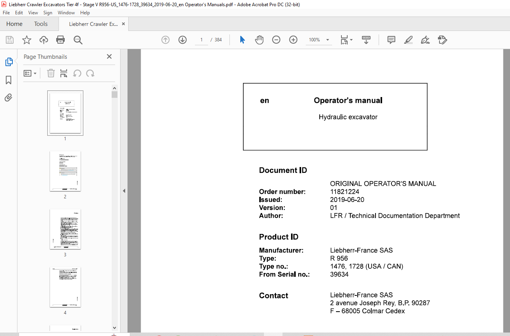510x336 pixels.
Task: Delete selected page with trash icon
Action: tap(51, 73)
